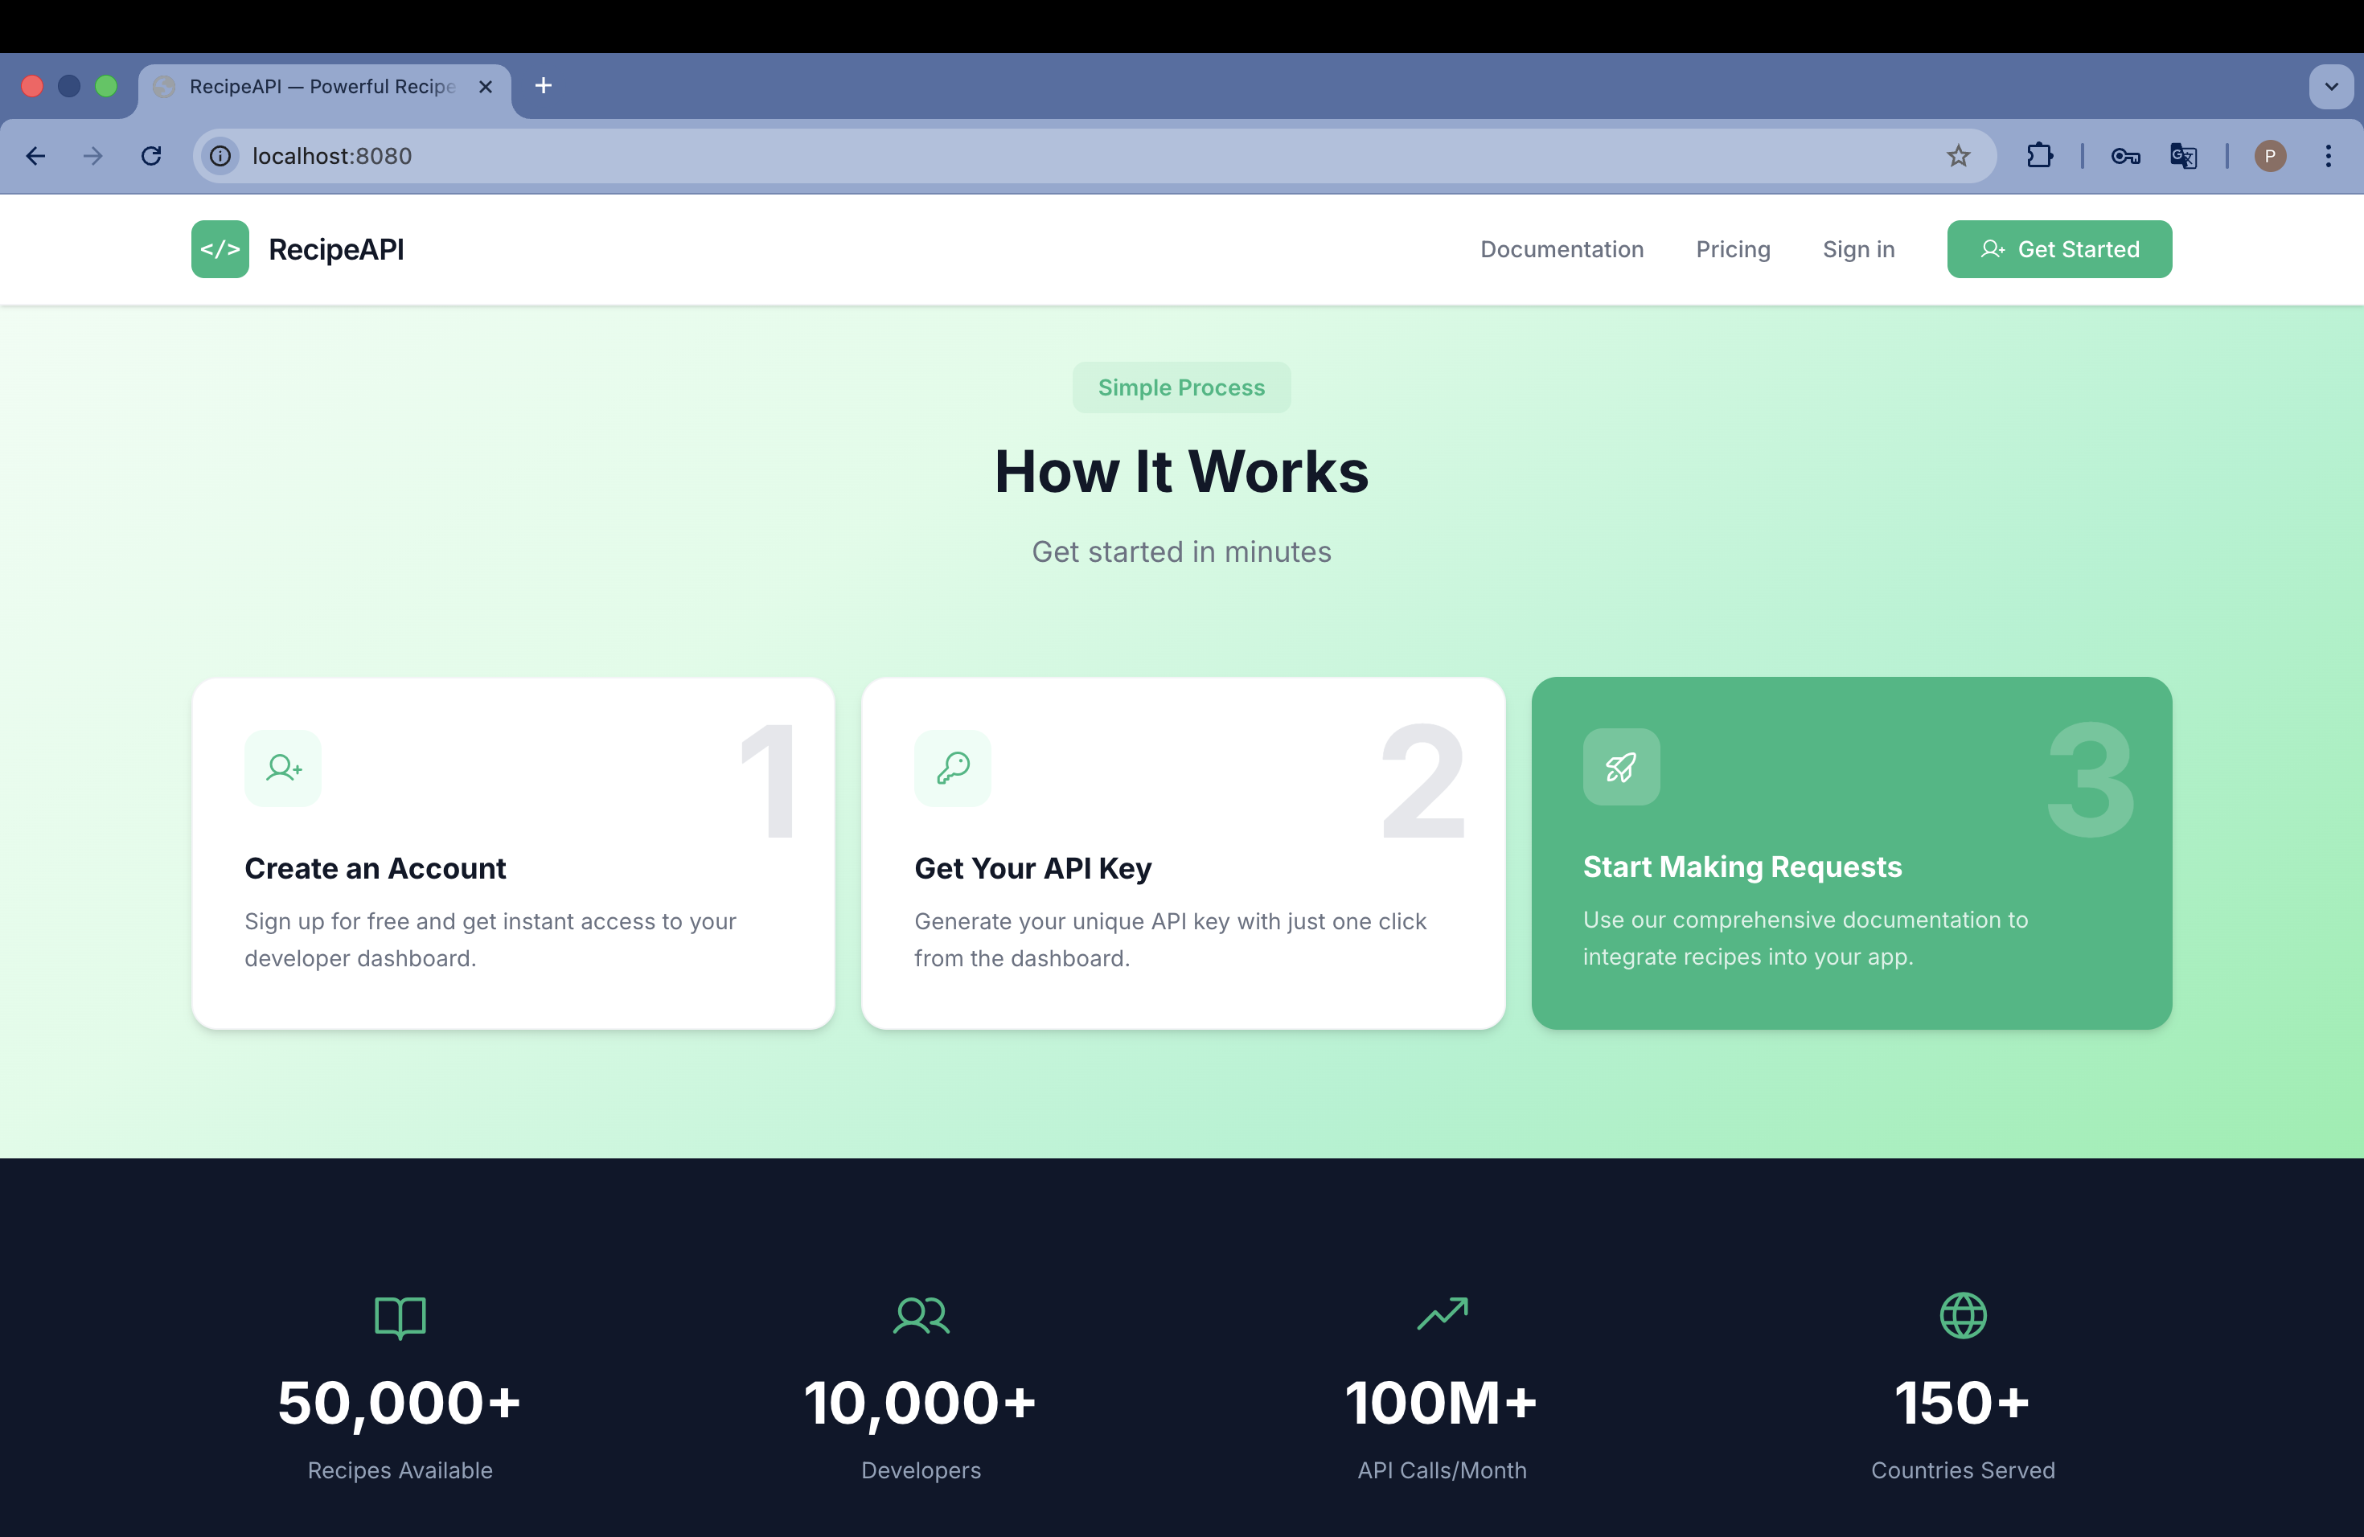Open the profile avatar menu
The height and width of the screenshot is (1537, 2364).
[2270, 156]
